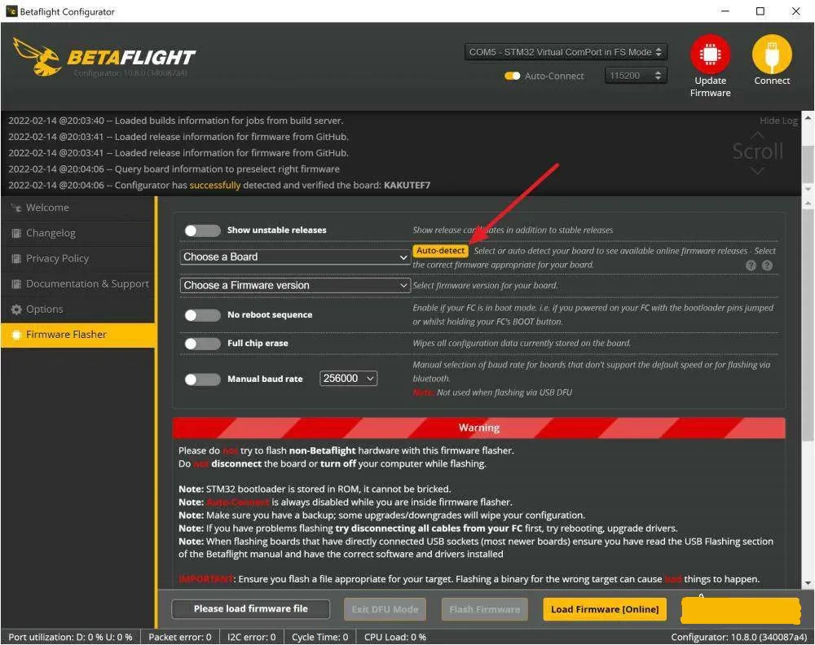
Task: Toggle the Auto-Connect switch
Action: (x=512, y=76)
